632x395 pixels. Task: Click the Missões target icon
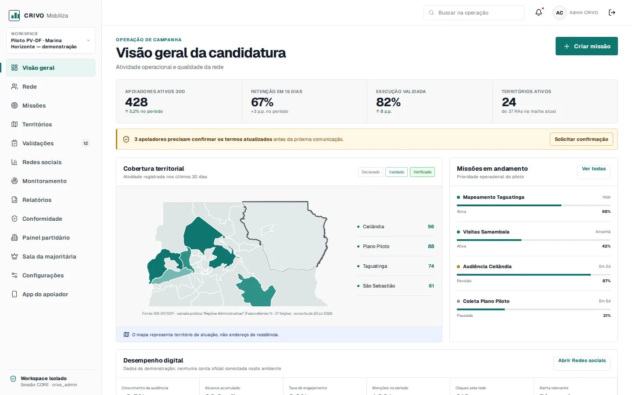coord(14,105)
